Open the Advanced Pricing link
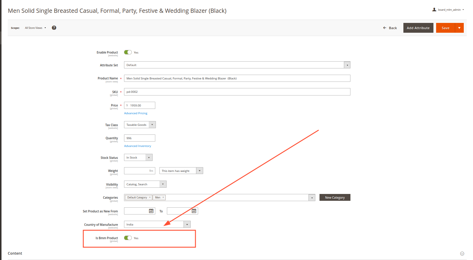 (136, 113)
